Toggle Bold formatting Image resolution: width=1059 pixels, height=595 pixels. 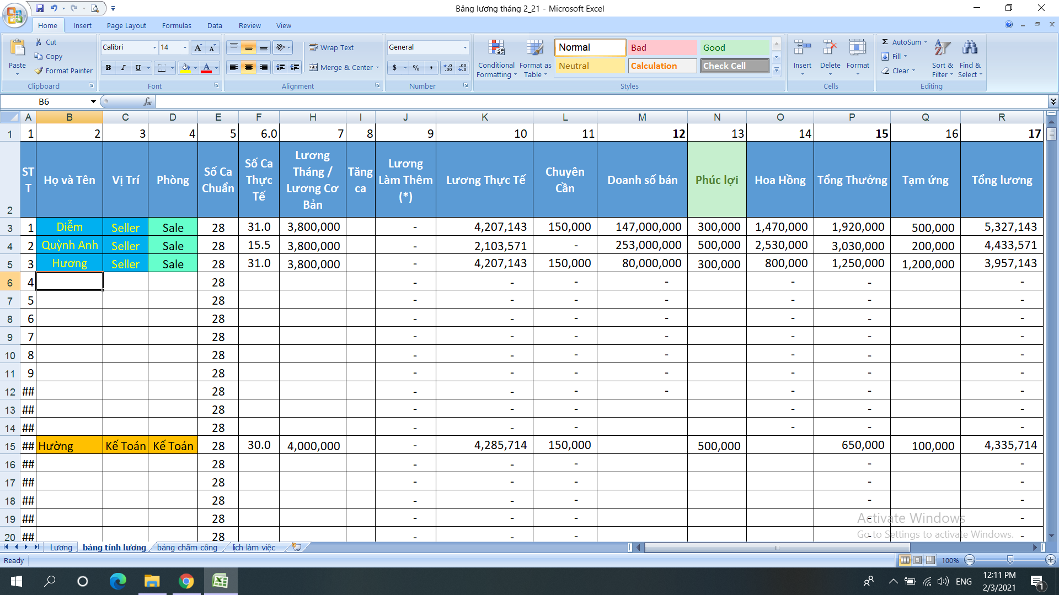point(108,67)
